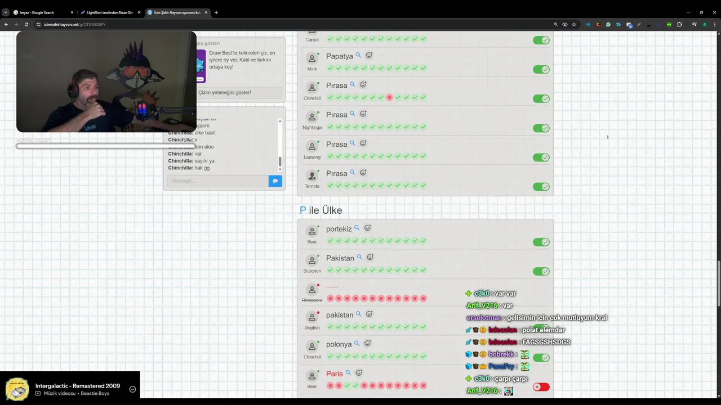Image resolution: width=721 pixels, height=405 pixels.
Task: Open browser zoom magnifier icon
Action: 555,24
